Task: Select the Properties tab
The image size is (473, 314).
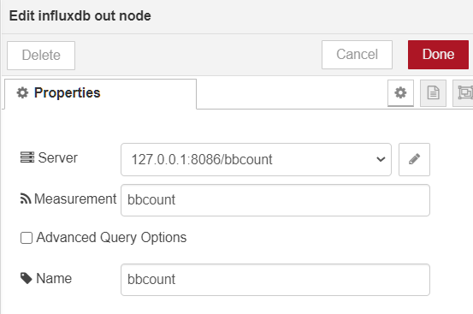Action: point(100,93)
